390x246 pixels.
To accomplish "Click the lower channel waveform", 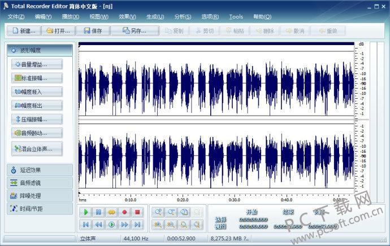I will [x=216, y=156].
